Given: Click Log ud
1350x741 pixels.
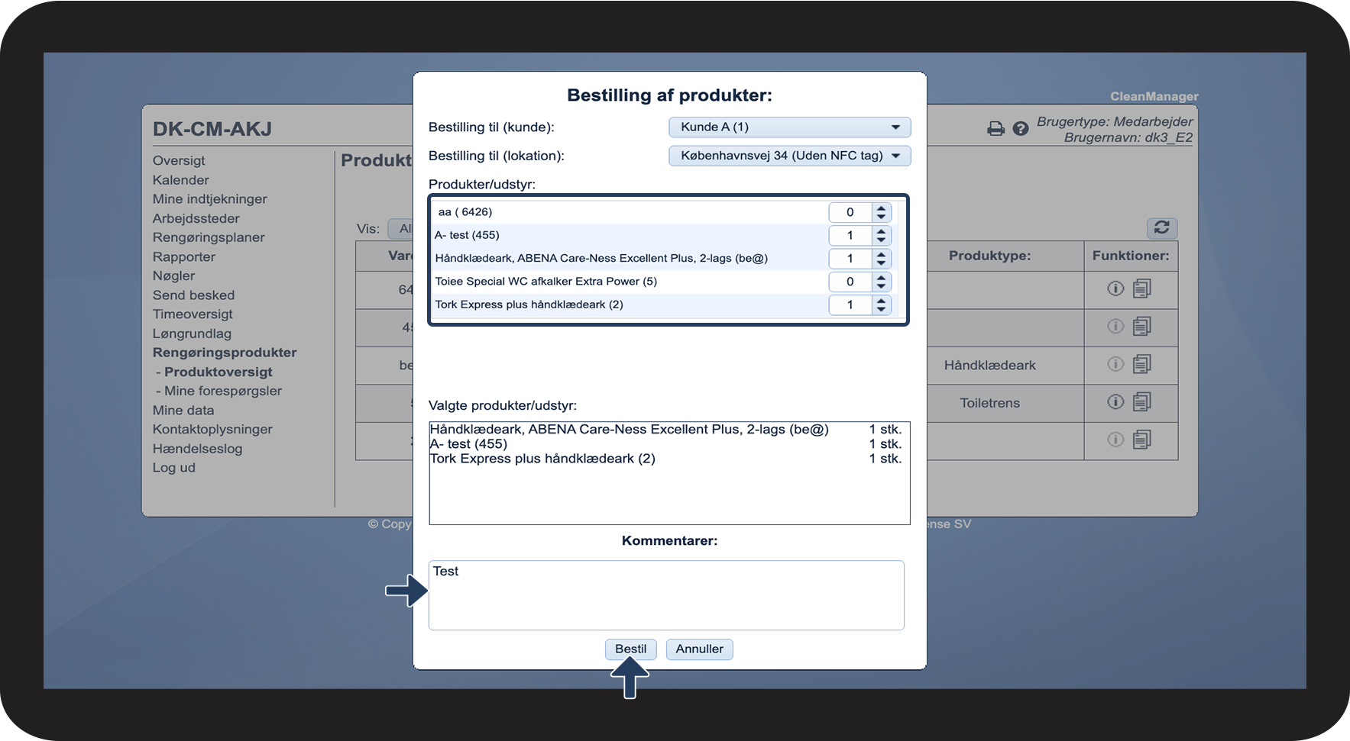Looking at the screenshot, I should pyautogui.click(x=173, y=468).
